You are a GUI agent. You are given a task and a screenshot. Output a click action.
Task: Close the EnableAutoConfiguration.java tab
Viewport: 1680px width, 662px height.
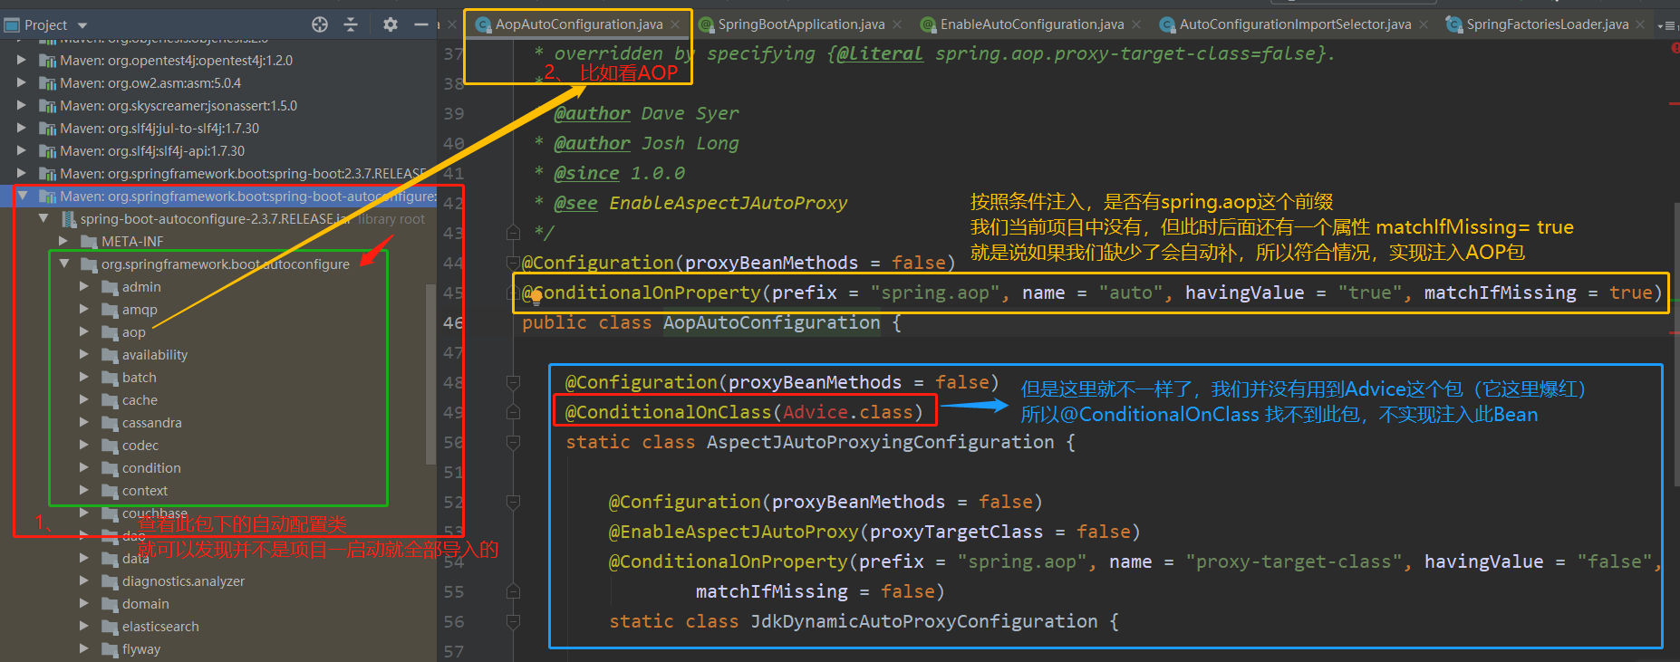1136,24
